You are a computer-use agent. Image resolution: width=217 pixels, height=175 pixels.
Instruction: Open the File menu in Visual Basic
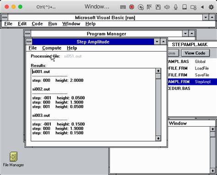pos(8,24)
